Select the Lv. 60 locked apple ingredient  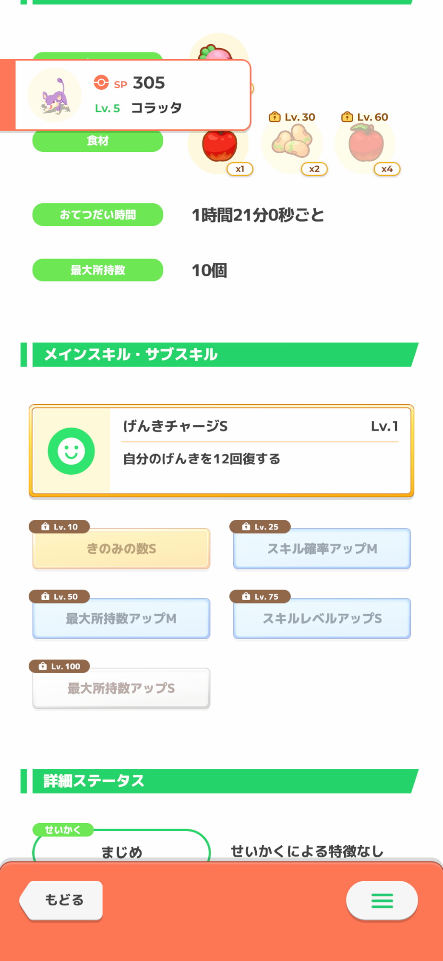366,143
